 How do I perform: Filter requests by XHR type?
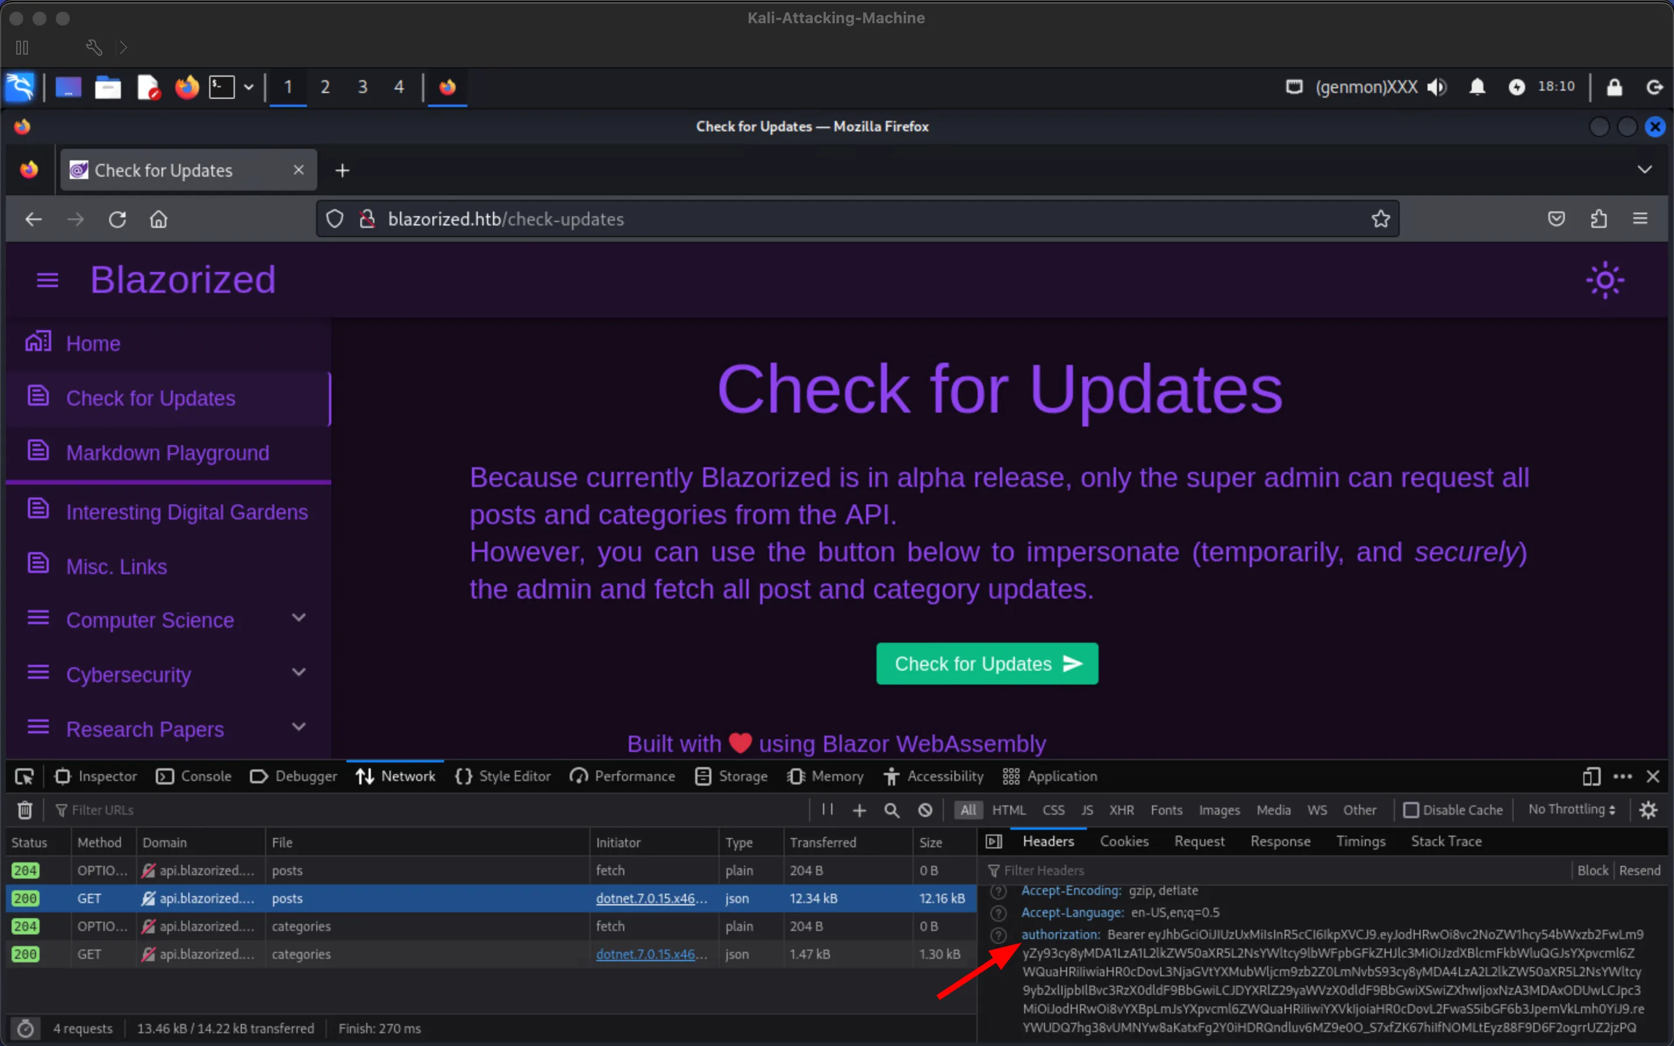(x=1121, y=810)
